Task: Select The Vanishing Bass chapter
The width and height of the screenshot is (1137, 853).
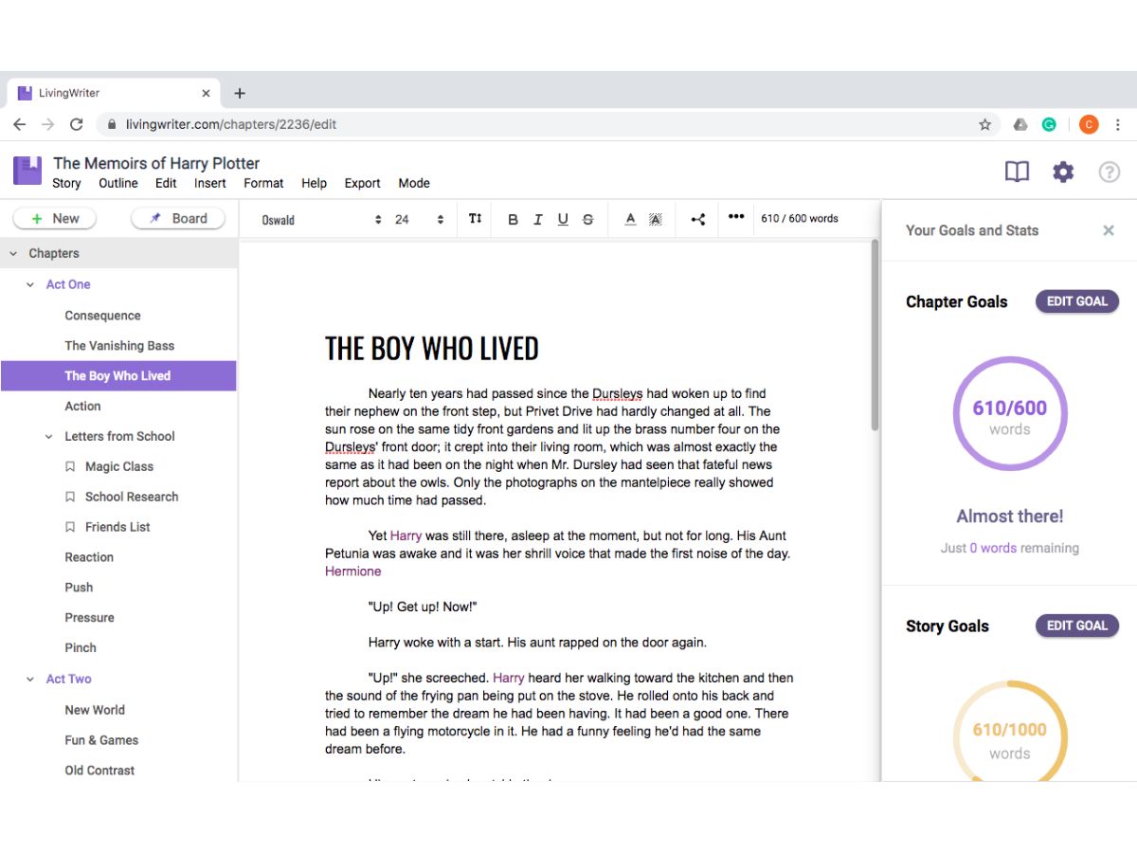Action: (119, 346)
